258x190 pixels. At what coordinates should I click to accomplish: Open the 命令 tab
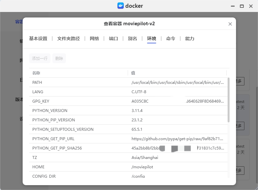click(x=171, y=39)
